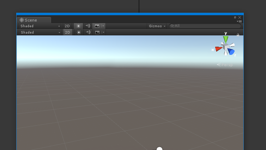The image size is (266, 150).
Task: Open search filter magnifier dropdown
Action: 173,26
